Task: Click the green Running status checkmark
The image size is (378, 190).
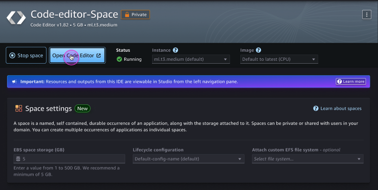Action: click(x=119, y=59)
